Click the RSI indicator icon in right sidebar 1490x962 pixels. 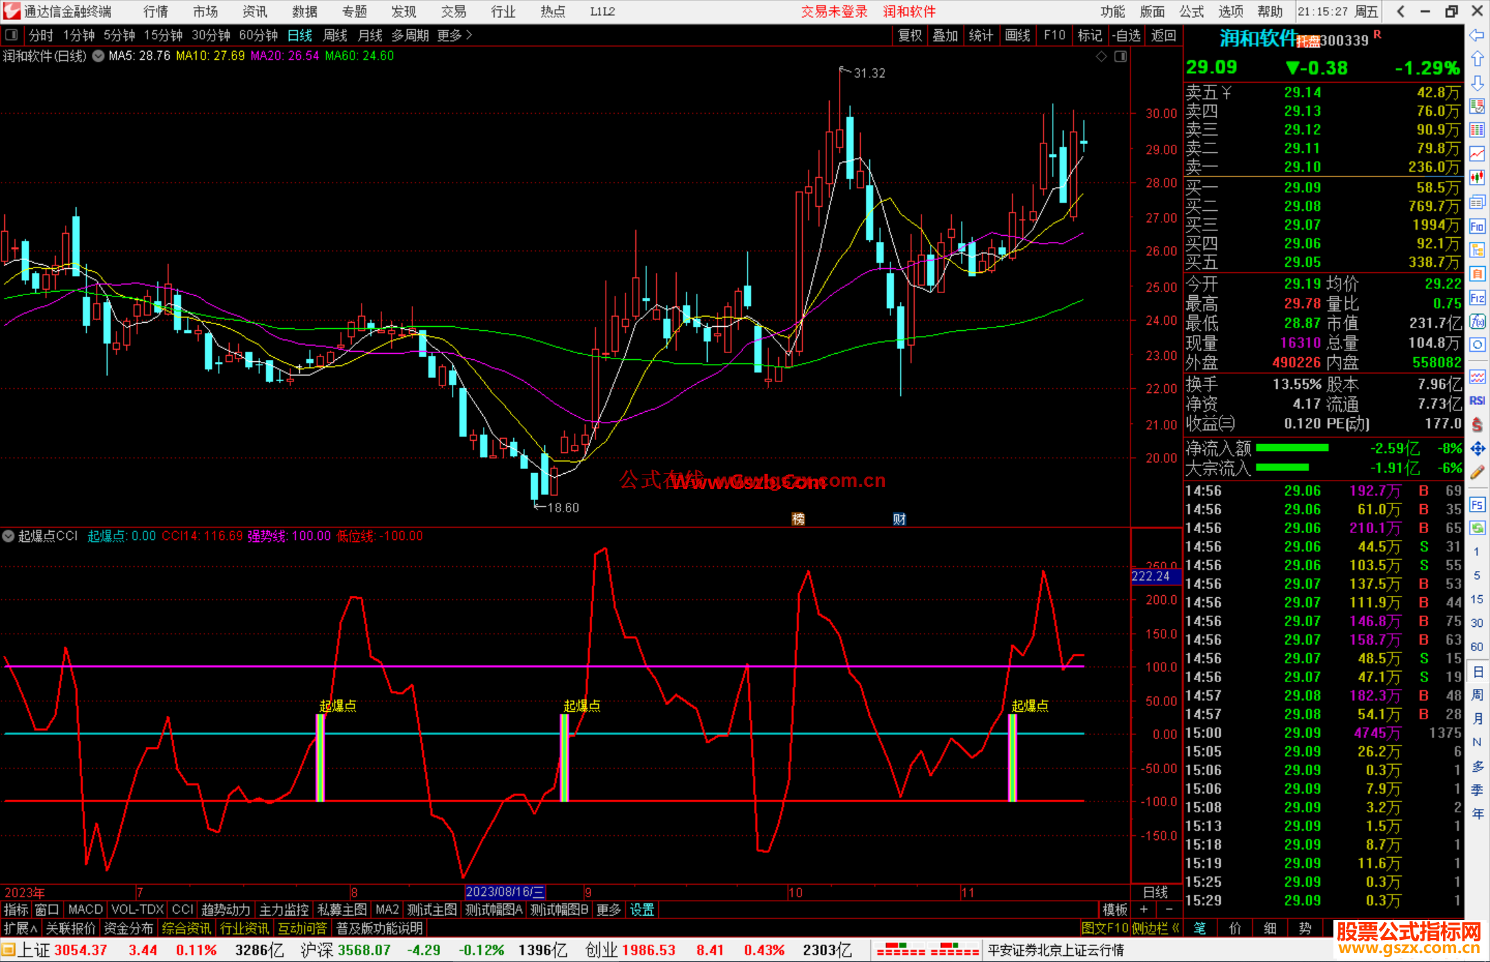click(x=1477, y=401)
